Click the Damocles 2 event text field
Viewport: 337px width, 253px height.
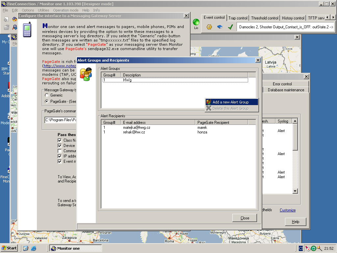pyautogui.click(x=285, y=27)
